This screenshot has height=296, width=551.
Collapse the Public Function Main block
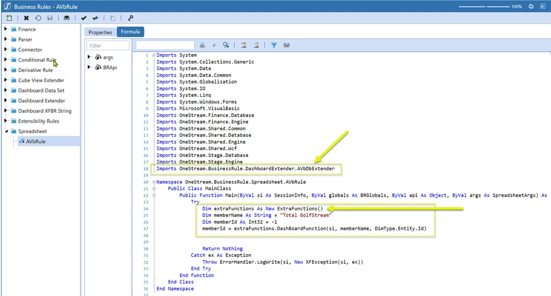154,195
